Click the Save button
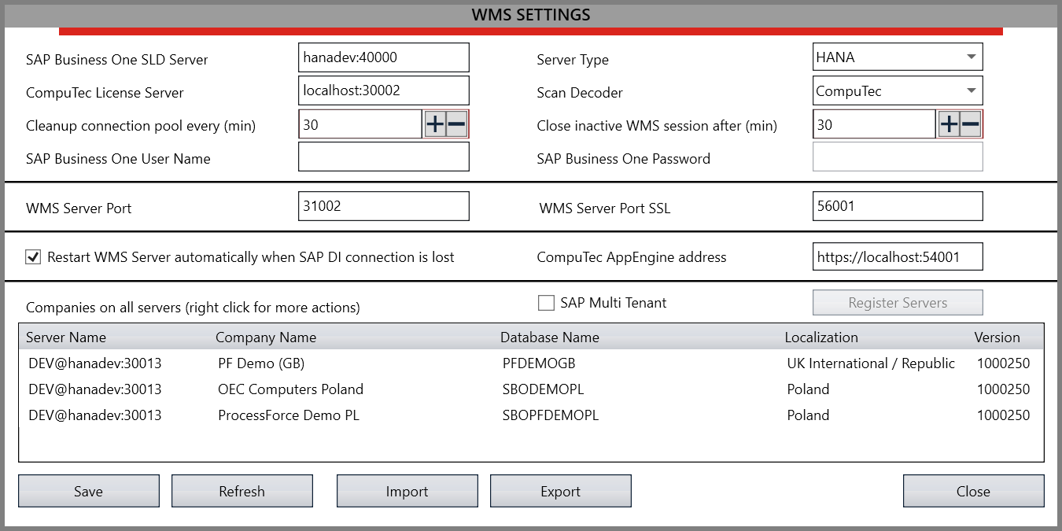1062x531 pixels. point(88,490)
